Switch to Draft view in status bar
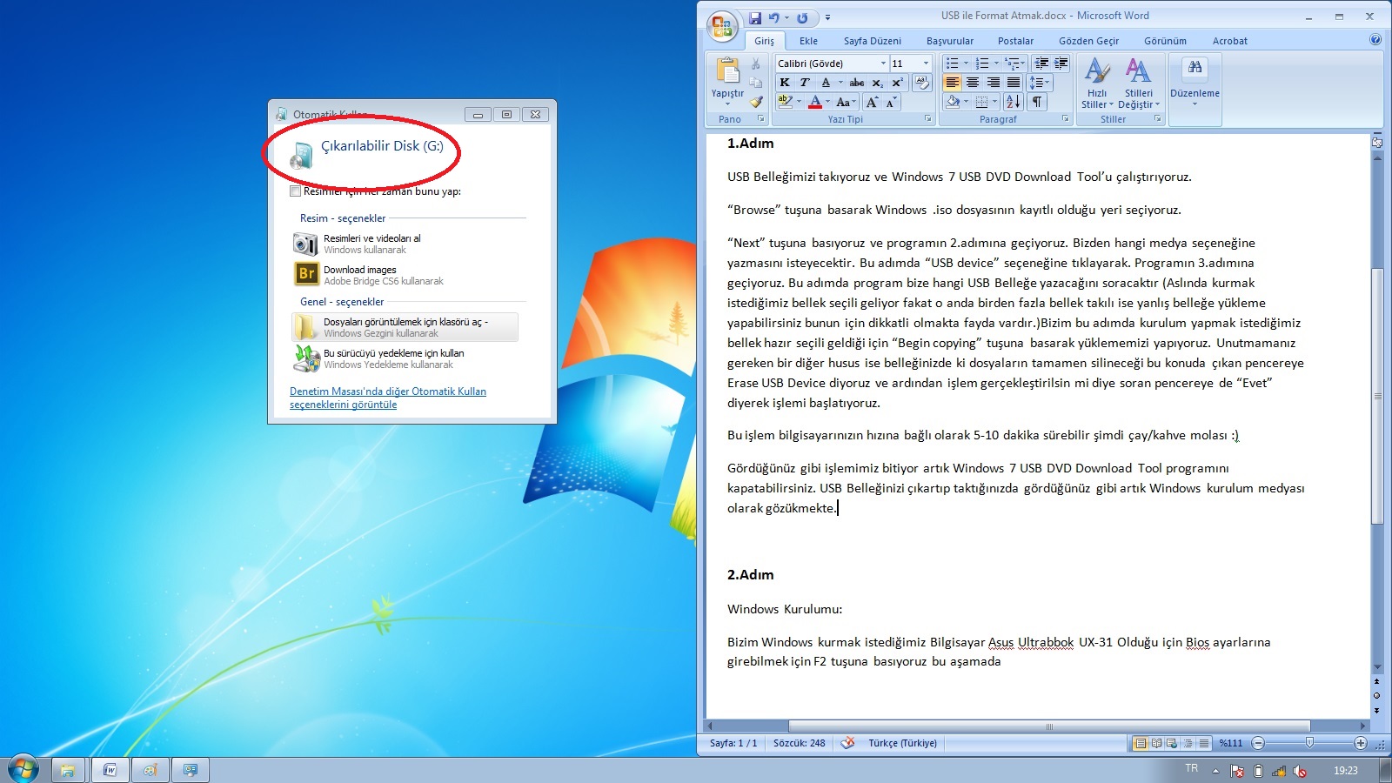1392x783 pixels. tap(1204, 743)
